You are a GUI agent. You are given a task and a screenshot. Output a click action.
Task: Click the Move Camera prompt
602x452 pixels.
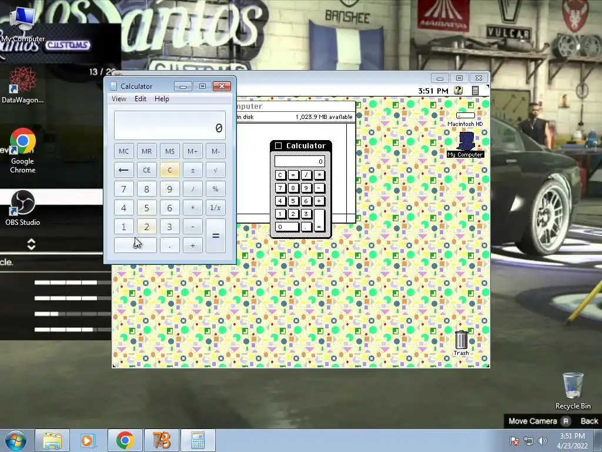pos(533,421)
